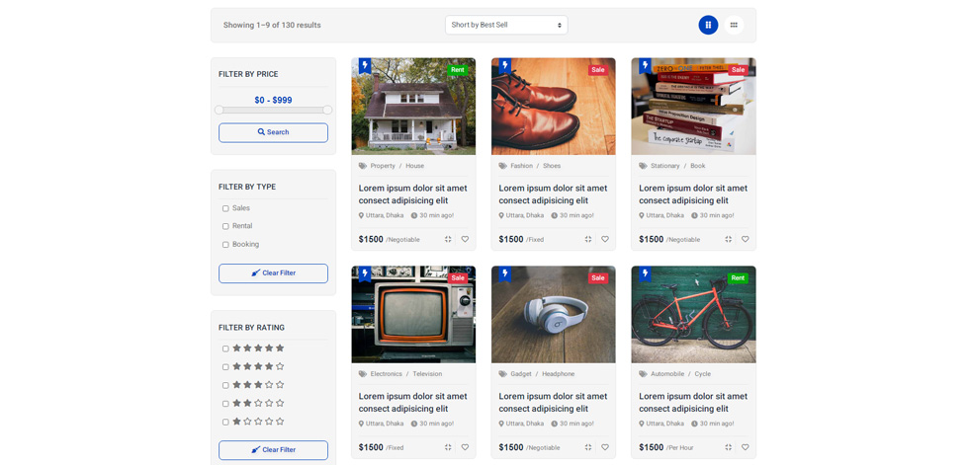Click the featured bolt badge on Shoes card
This screenshot has height=465, width=969.
pos(505,65)
